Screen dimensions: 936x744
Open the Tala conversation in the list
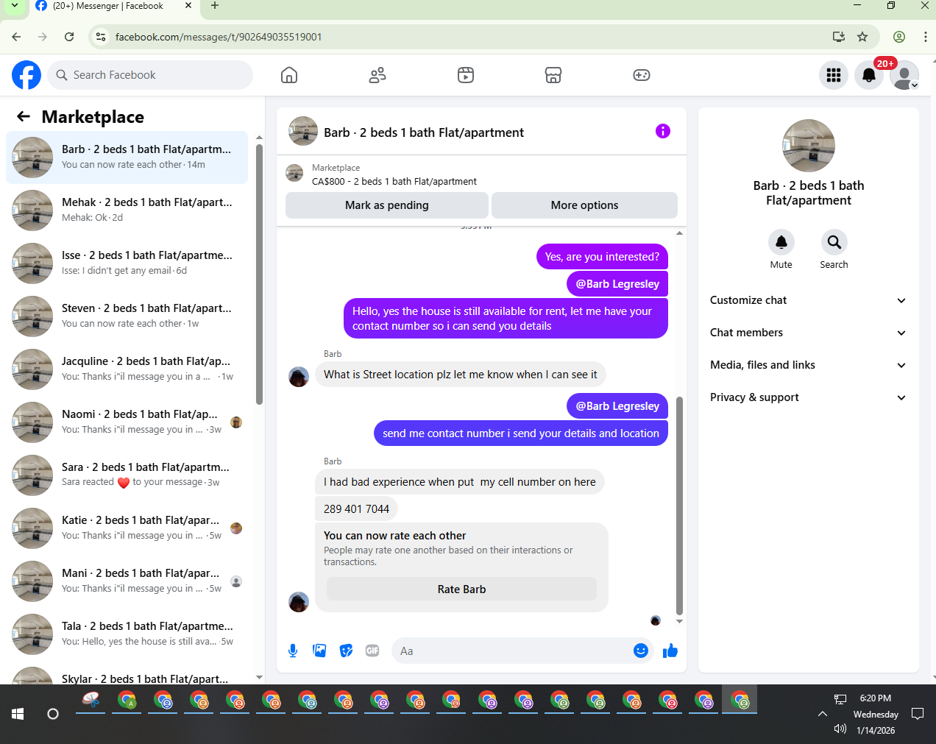tap(127, 634)
